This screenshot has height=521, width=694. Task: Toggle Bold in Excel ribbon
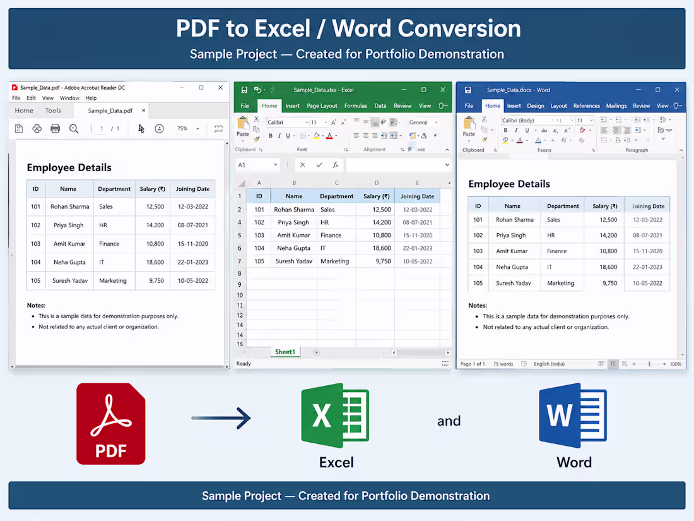click(x=271, y=136)
